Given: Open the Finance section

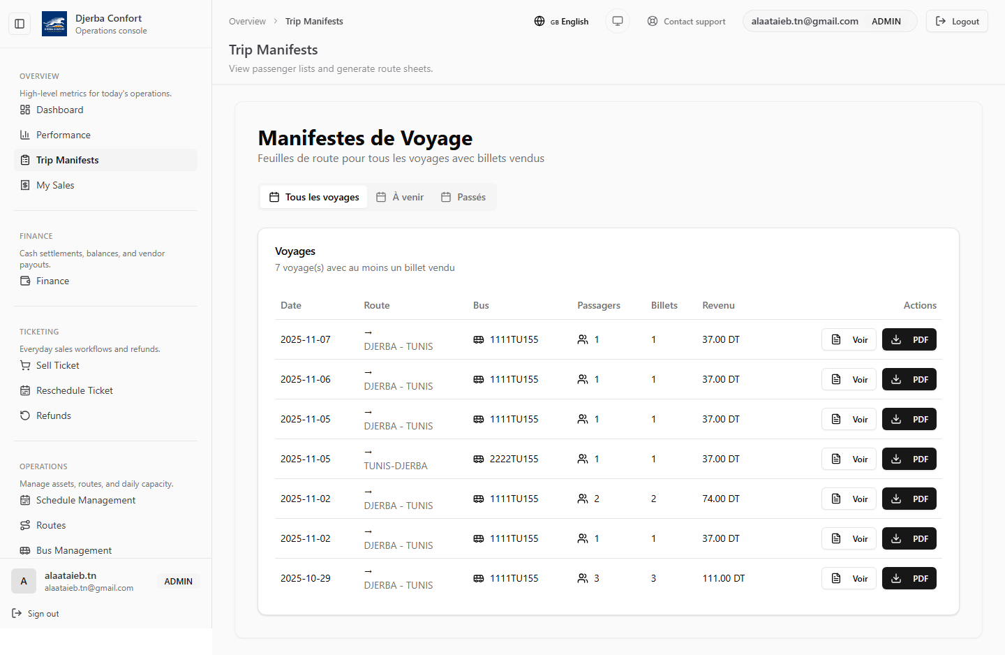Looking at the screenshot, I should tap(52, 281).
